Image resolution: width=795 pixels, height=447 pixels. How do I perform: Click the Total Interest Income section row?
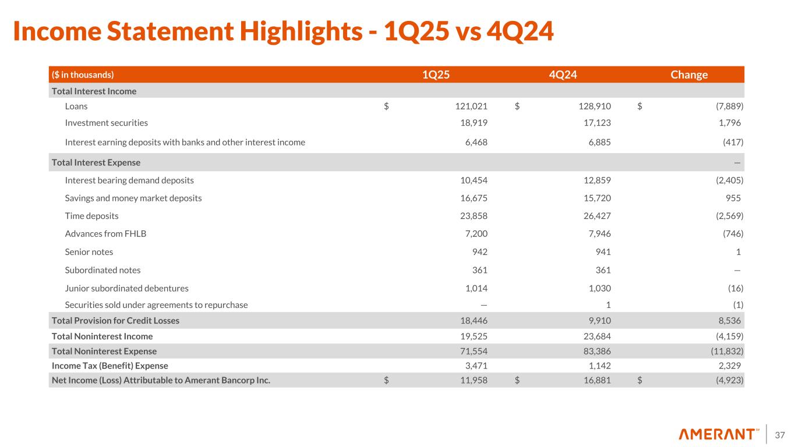[x=94, y=91]
